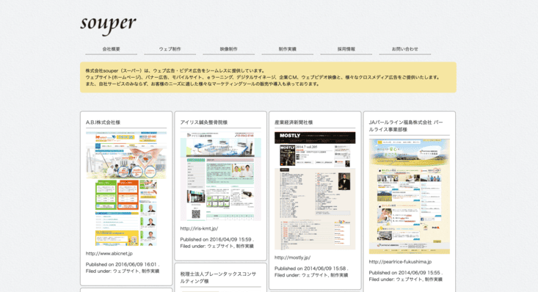Click the date 2016/04/09 15:59
This screenshot has height=292, width=538.
click(230, 239)
